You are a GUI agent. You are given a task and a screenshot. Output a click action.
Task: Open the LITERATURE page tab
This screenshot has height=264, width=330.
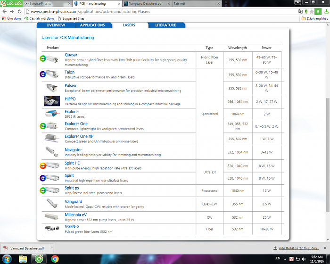point(165,25)
